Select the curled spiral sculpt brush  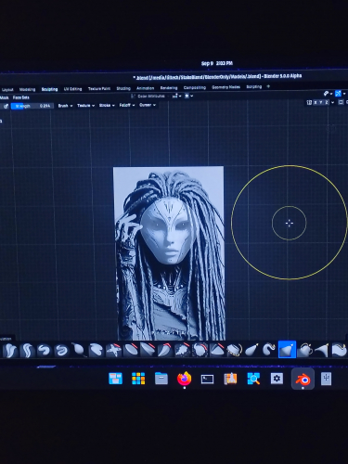point(45,350)
